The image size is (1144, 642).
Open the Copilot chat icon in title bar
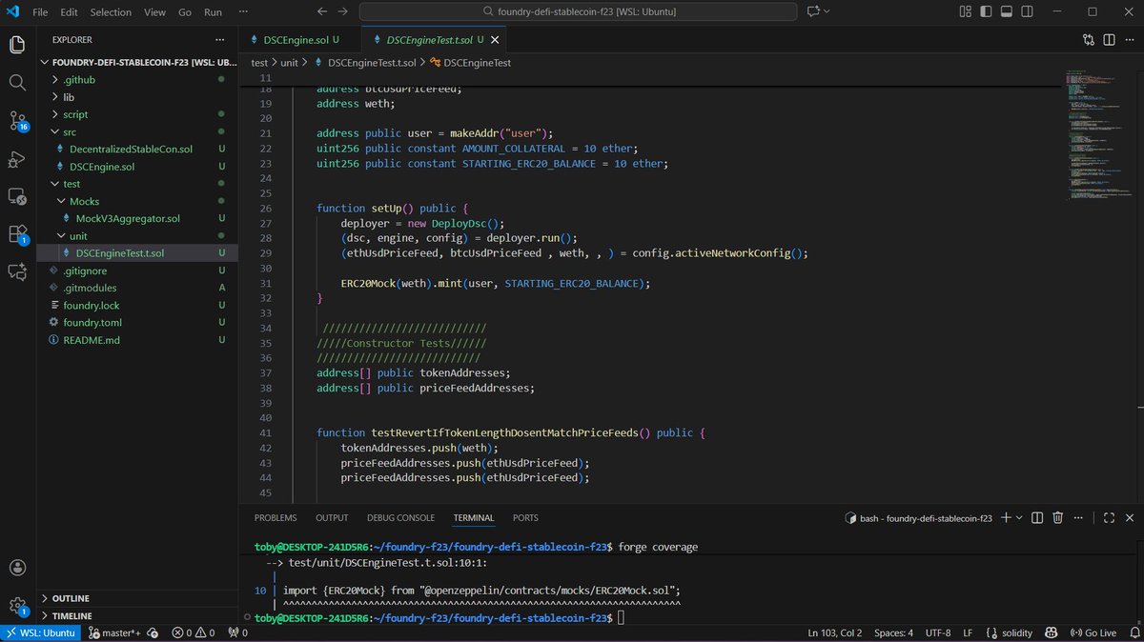(x=813, y=12)
